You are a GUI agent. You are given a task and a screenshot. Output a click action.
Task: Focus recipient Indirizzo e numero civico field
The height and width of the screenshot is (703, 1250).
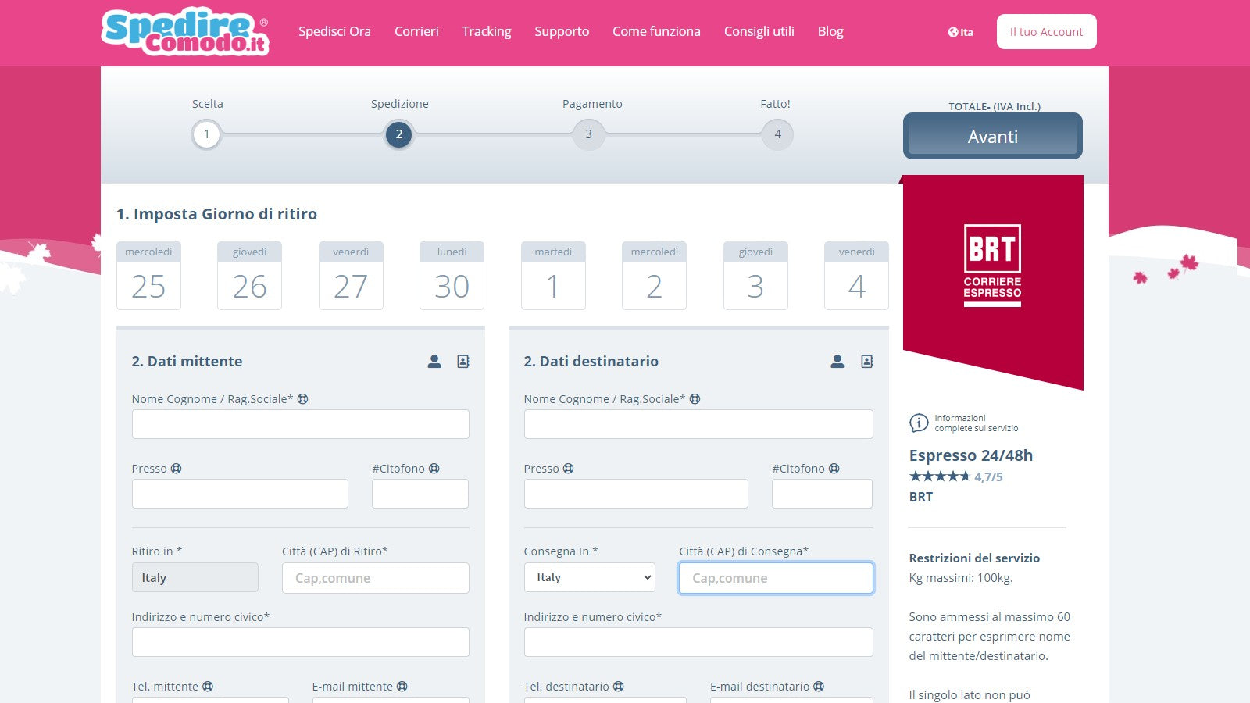click(x=698, y=642)
